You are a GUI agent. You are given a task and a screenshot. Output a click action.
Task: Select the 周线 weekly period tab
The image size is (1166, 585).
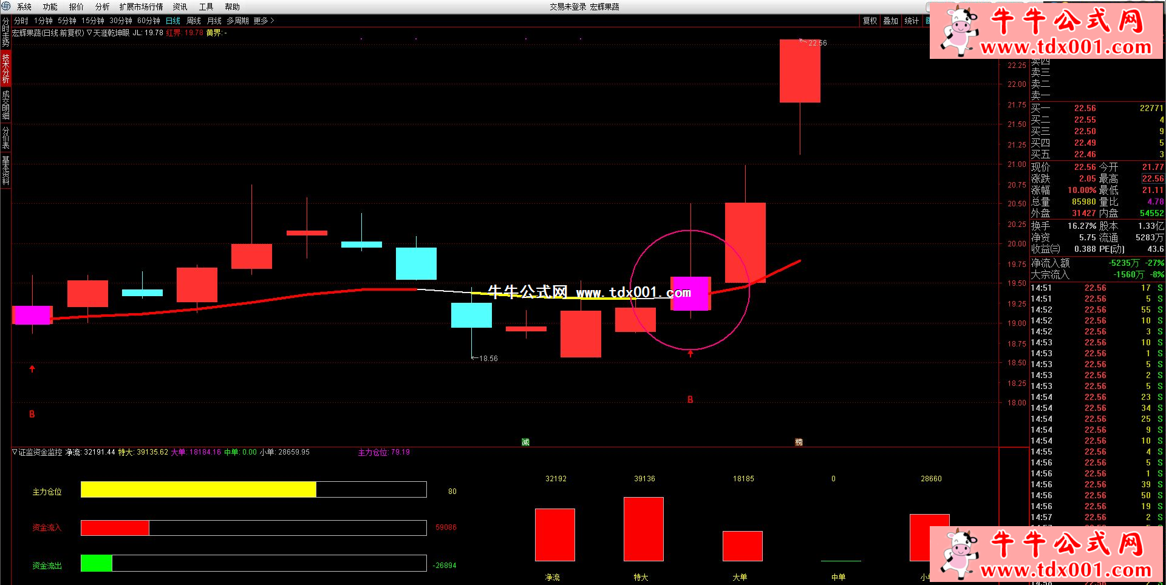pos(194,21)
